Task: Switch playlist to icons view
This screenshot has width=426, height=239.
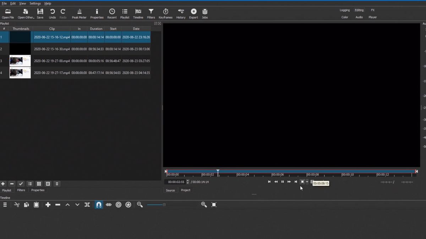Action: click(x=48, y=184)
